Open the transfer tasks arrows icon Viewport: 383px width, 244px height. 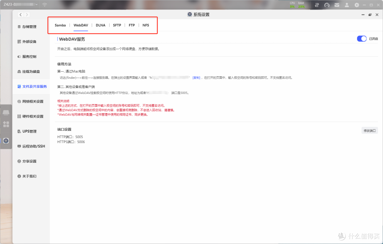point(317,5)
